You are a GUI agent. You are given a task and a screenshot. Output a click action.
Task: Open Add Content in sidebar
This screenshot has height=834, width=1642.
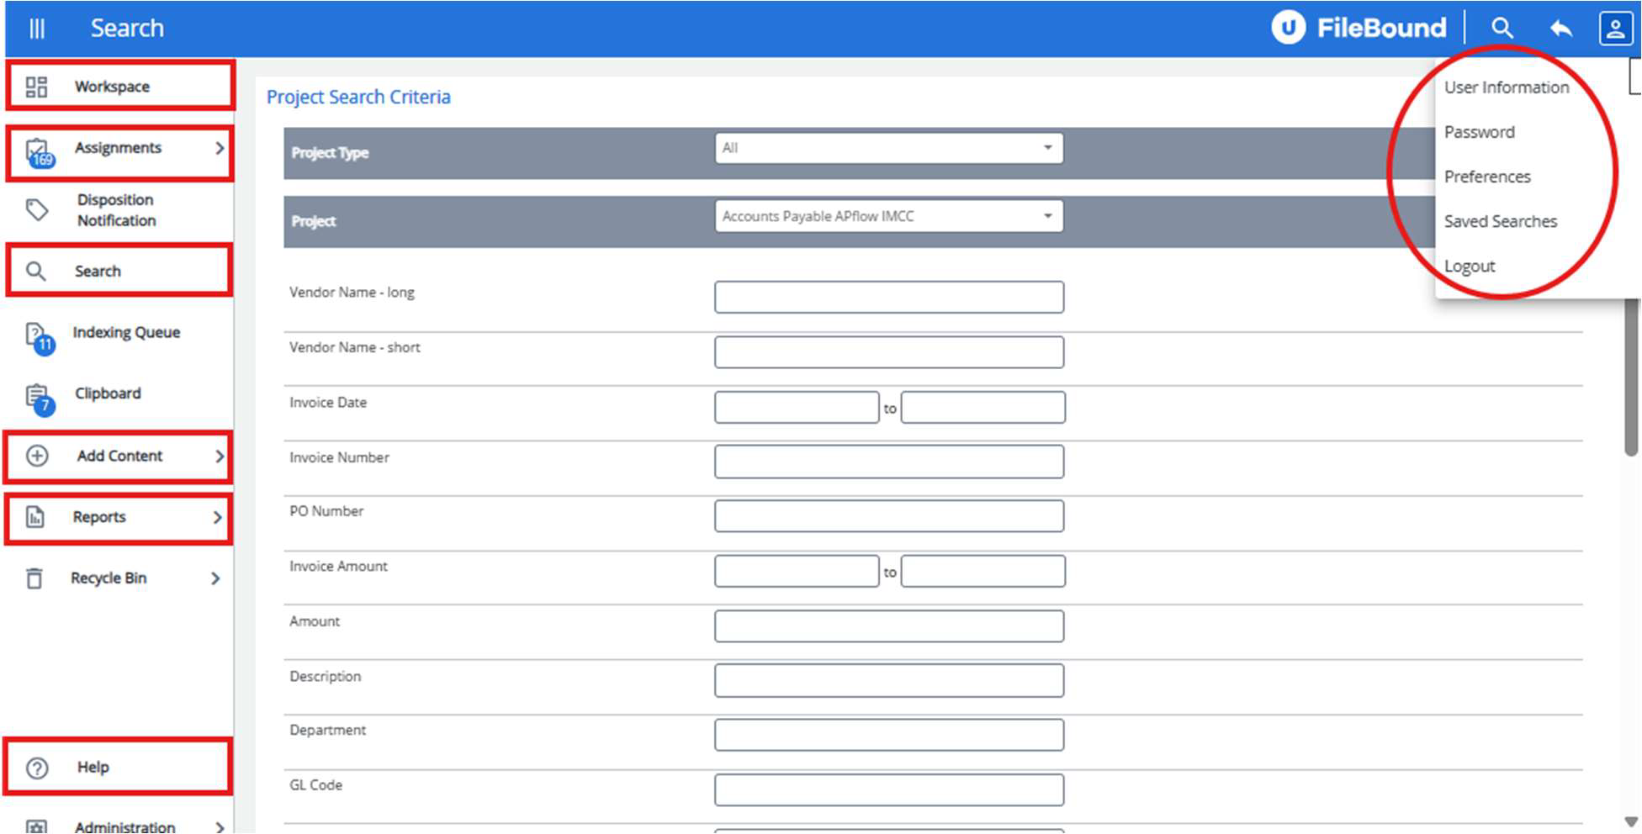[x=119, y=457]
